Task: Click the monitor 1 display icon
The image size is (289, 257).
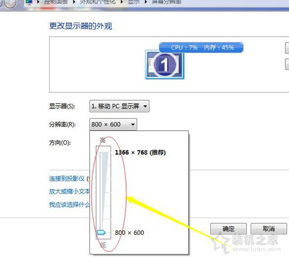Action: pyautogui.click(x=164, y=65)
